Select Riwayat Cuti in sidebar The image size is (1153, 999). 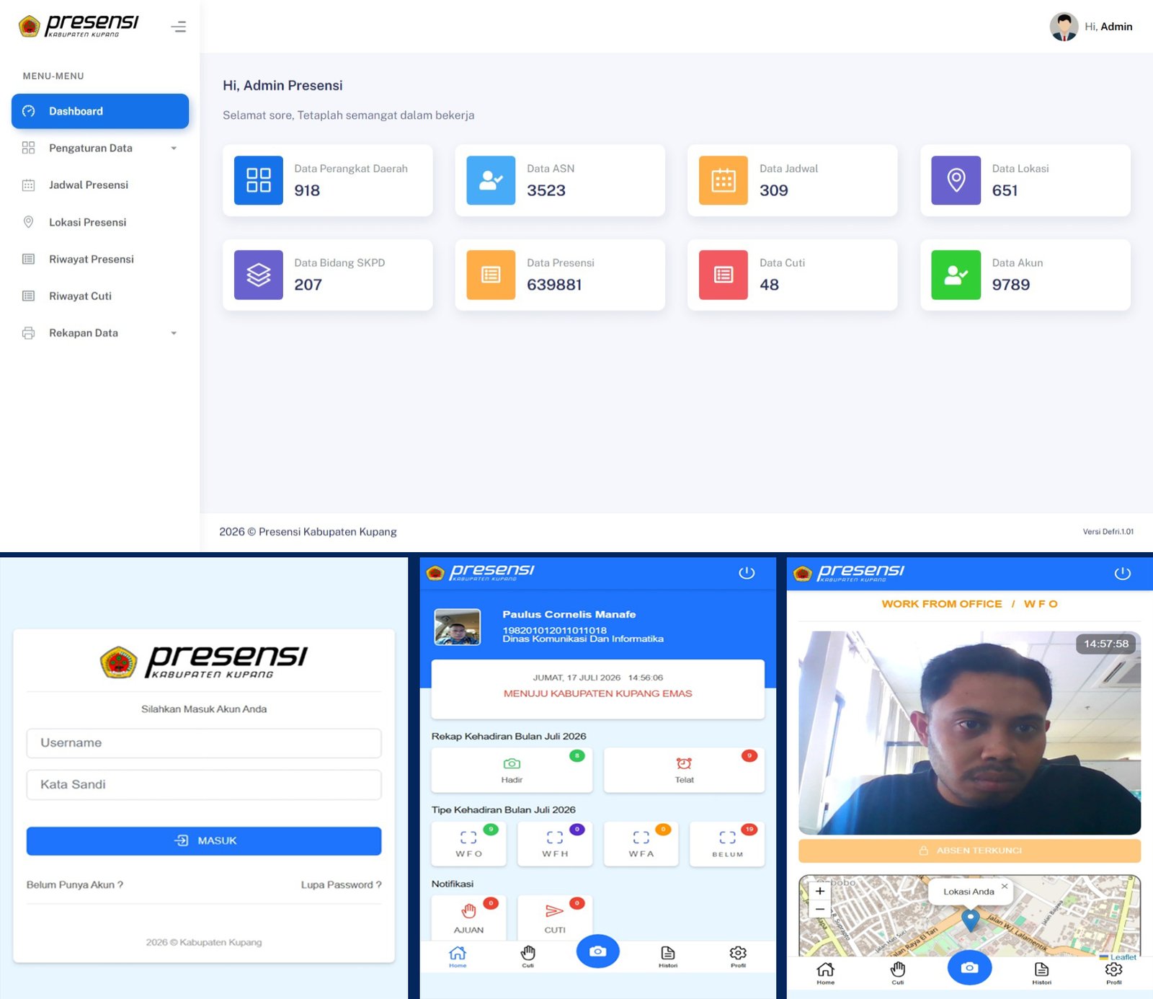(x=80, y=296)
